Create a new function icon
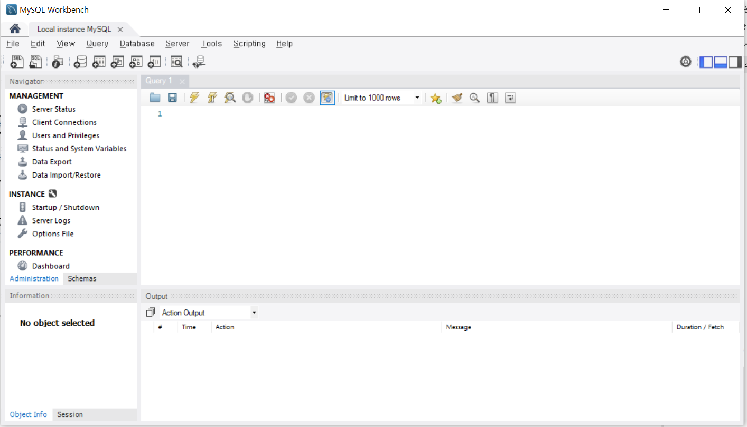The image size is (747, 427). tap(154, 62)
